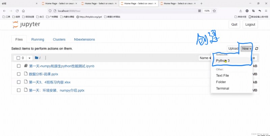270x136 pixels.
Task: Open the 内蒙古课程 bookmarks folder
Action: 67,17
